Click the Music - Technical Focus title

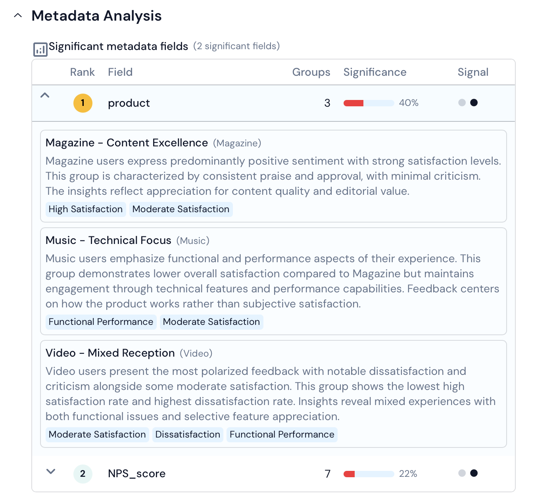[108, 240]
